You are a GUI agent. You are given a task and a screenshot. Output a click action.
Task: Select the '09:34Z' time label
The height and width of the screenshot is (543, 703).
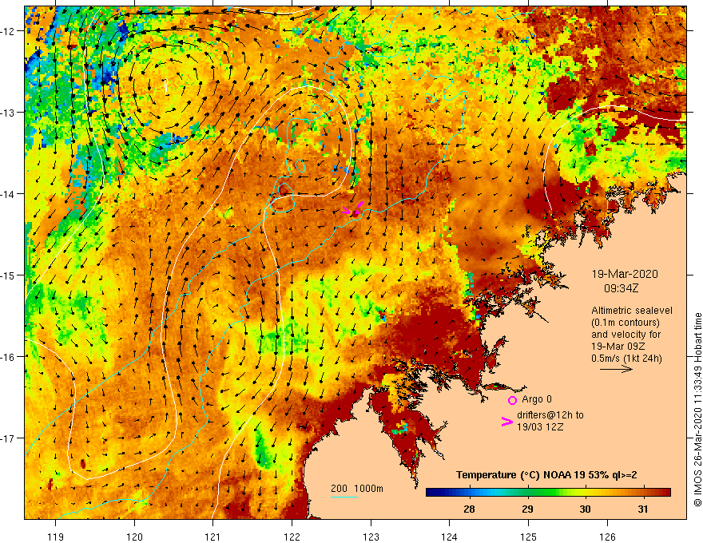tap(621, 288)
